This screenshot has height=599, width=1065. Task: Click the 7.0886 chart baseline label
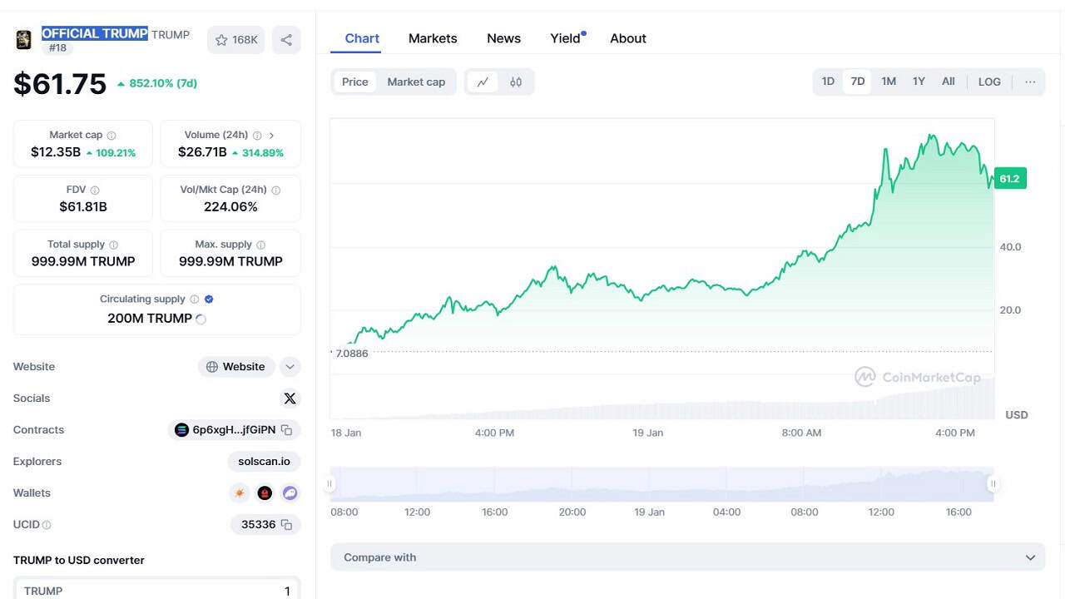[x=352, y=354]
